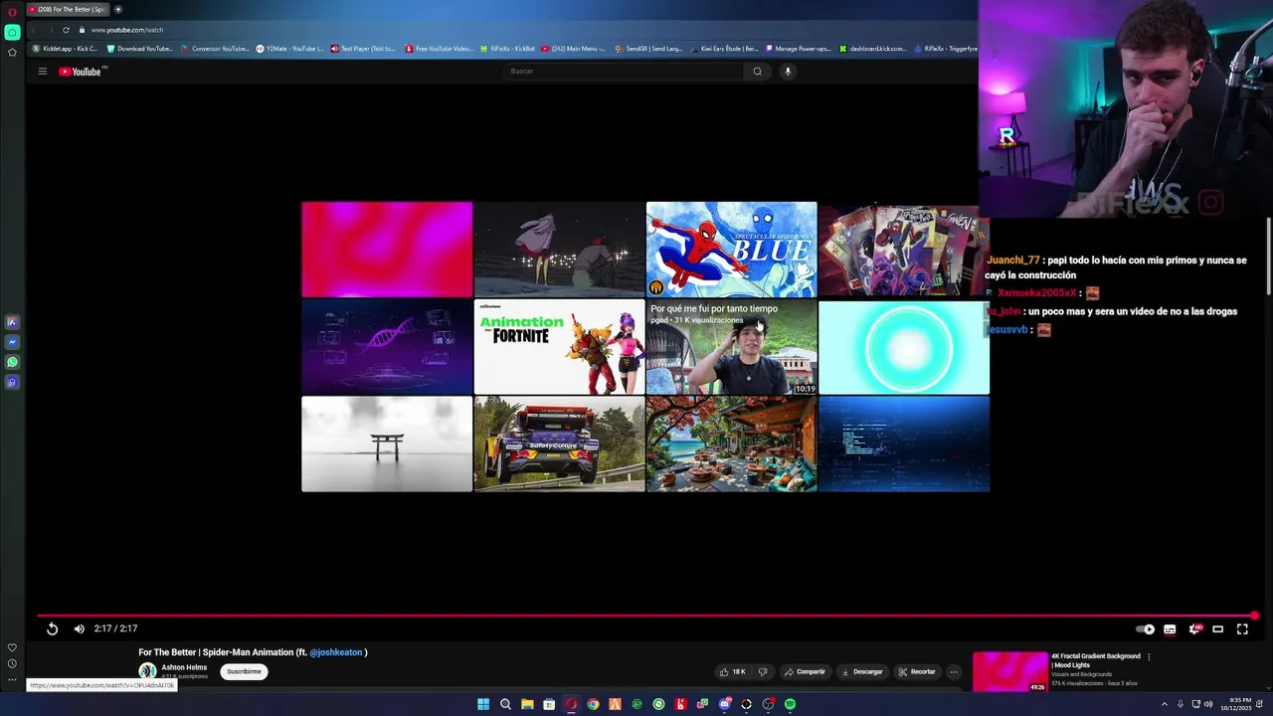Open the pink gradient endscreen video
The width and height of the screenshot is (1273, 716).
click(x=387, y=250)
